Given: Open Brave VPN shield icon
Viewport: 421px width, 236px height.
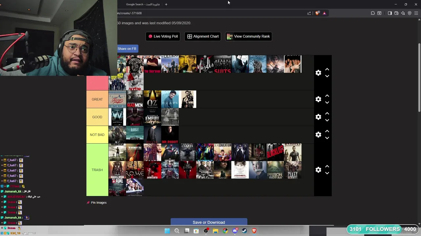Looking at the screenshot, I should [x=409, y=13].
